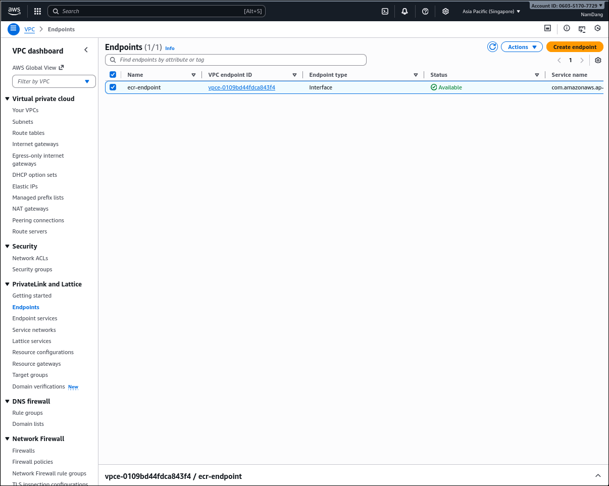The image size is (609, 486).
Task: Open the split panel layout icon
Action: (x=547, y=29)
